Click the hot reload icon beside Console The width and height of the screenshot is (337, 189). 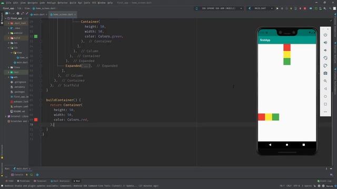pyautogui.click(x=27, y=175)
